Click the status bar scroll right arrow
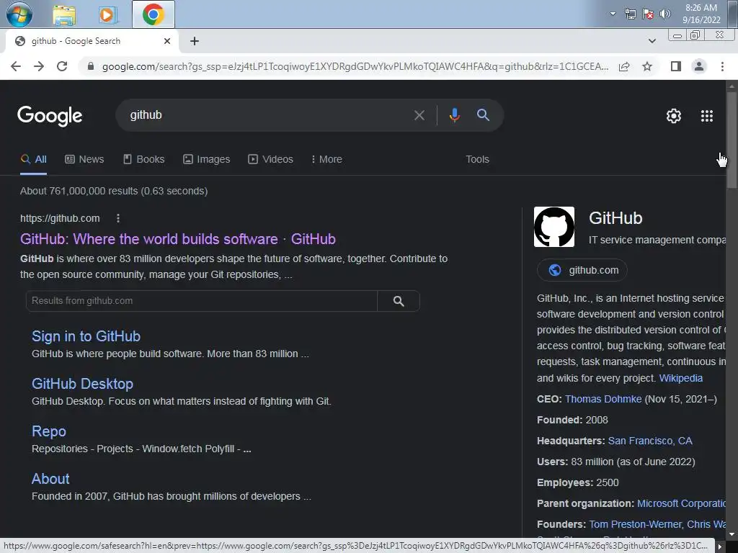 (719, 547)
